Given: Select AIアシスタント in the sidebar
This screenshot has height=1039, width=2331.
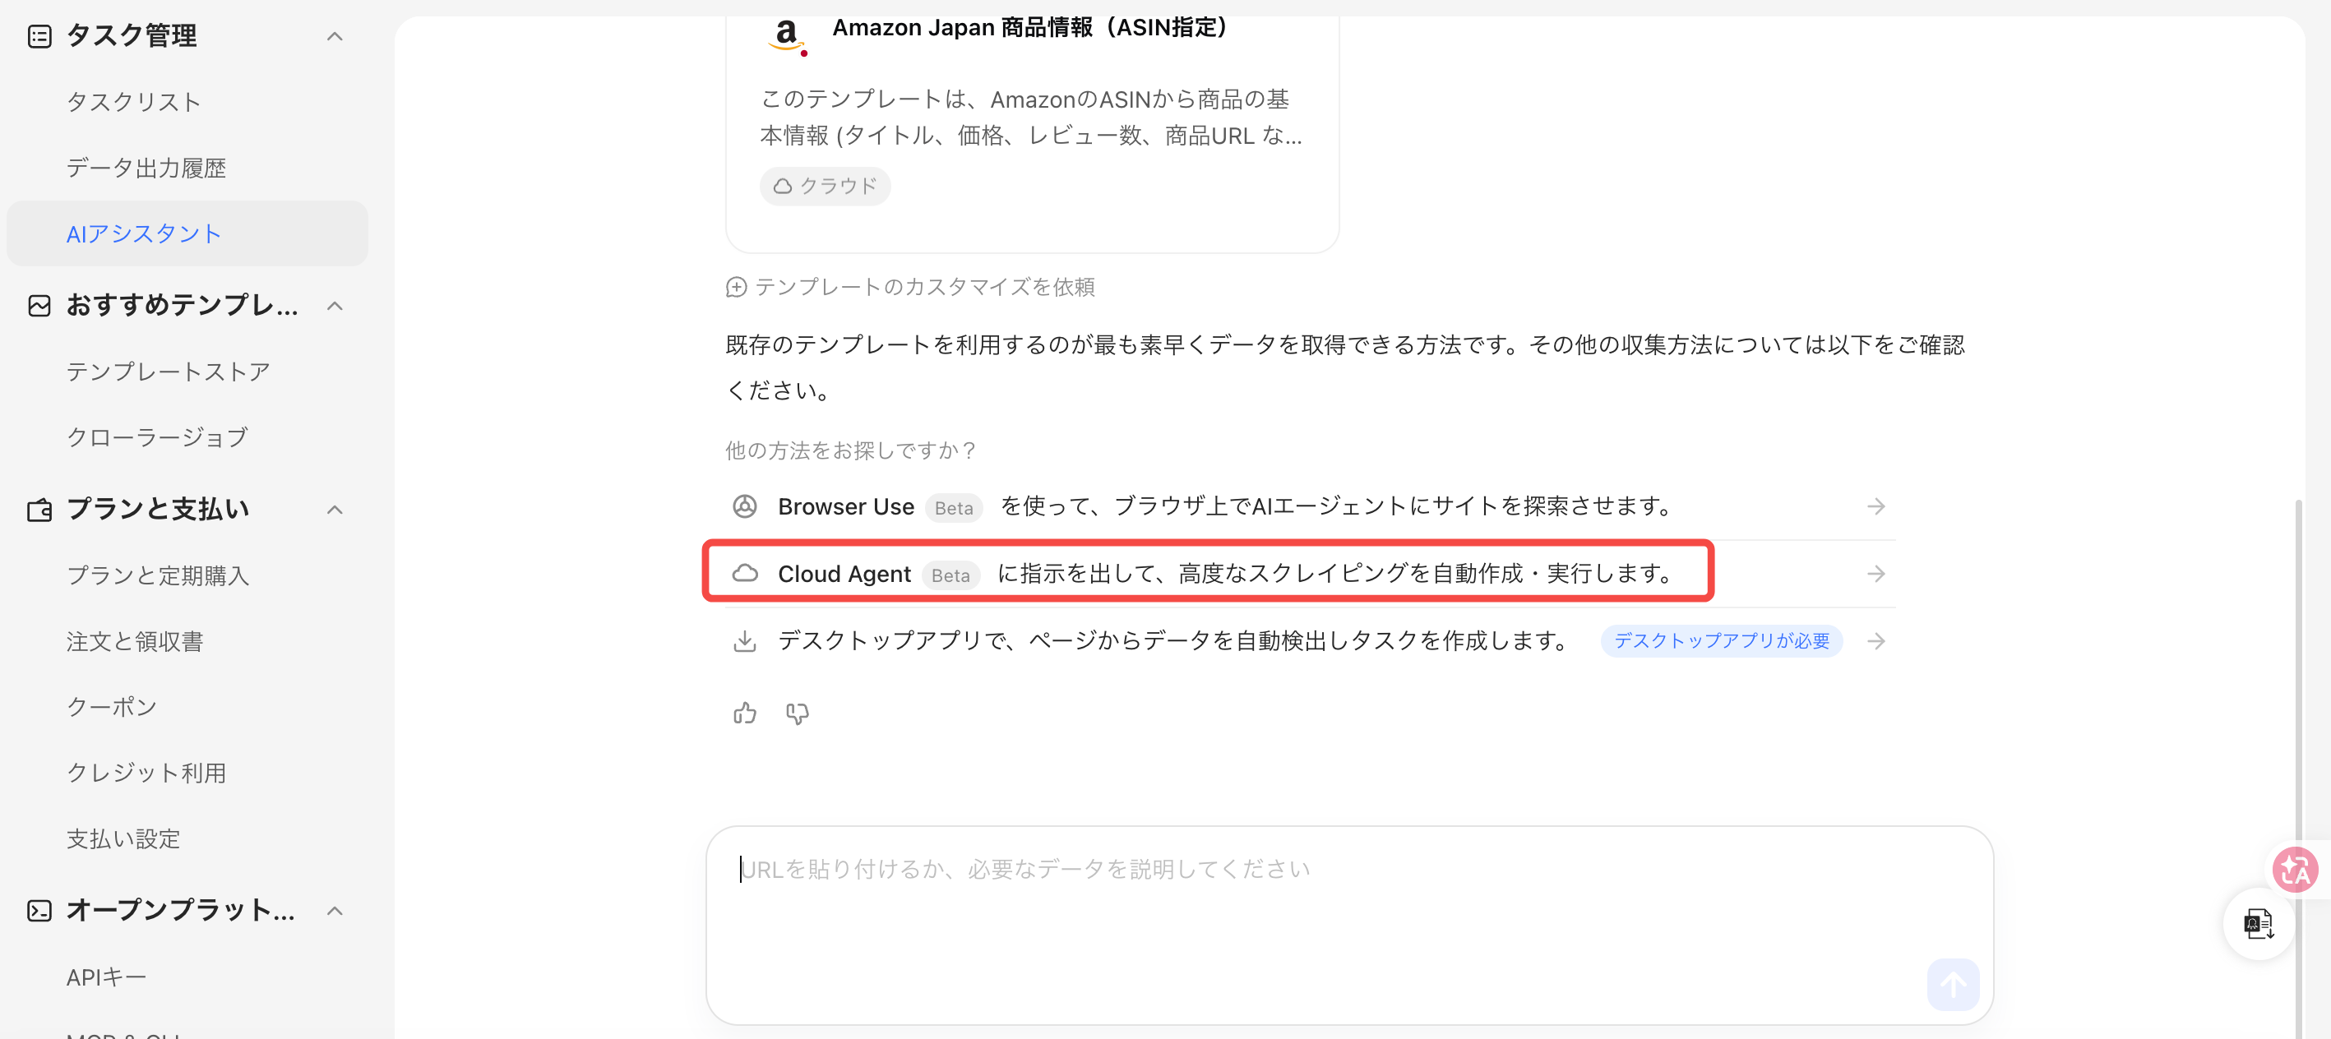Looking at the screenshot, I should tap(187, 233).
